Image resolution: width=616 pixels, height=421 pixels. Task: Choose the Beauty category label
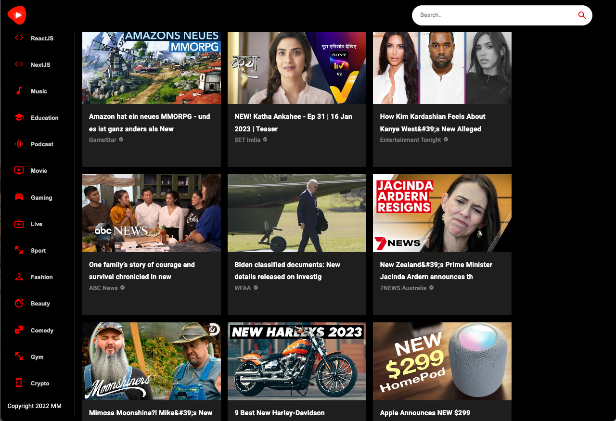point(40,304)
